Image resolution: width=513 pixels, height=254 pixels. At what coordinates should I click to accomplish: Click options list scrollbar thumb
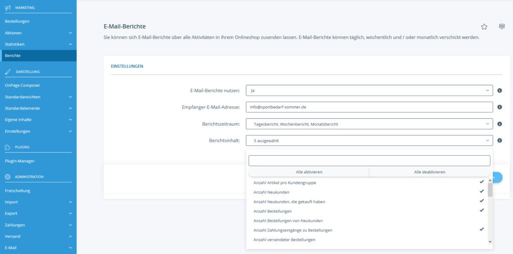[490, 190]
